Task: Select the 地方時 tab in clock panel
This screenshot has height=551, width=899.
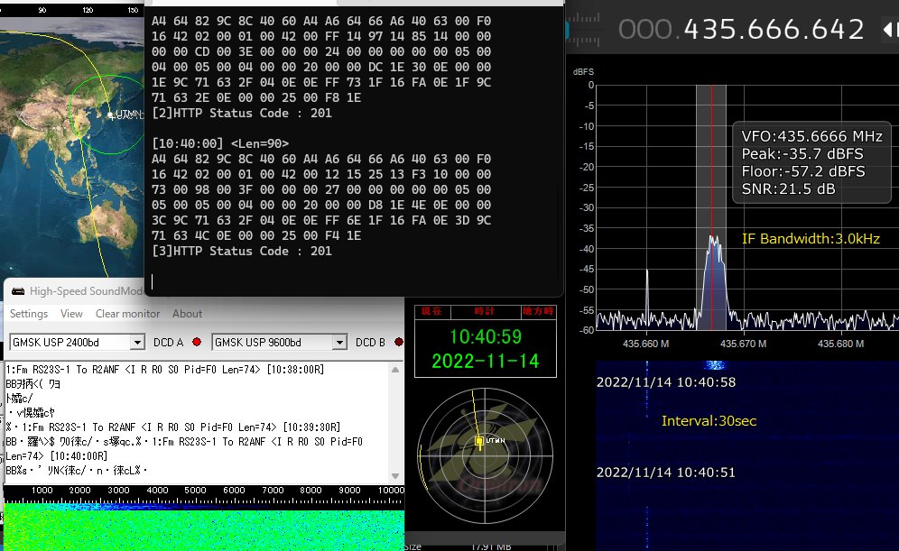Action: (538, 311)
